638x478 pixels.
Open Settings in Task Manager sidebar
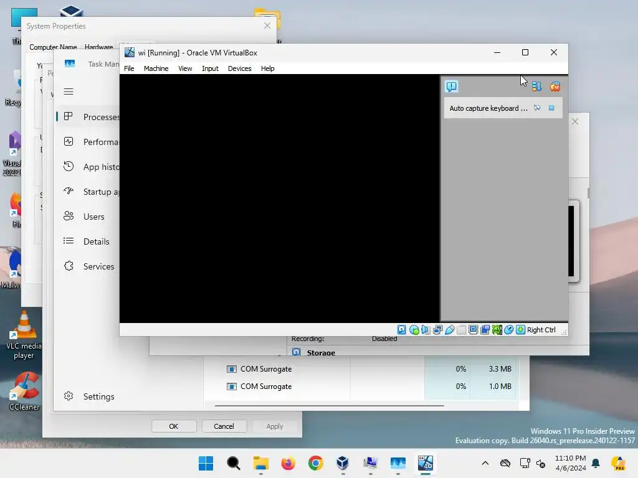88,396
